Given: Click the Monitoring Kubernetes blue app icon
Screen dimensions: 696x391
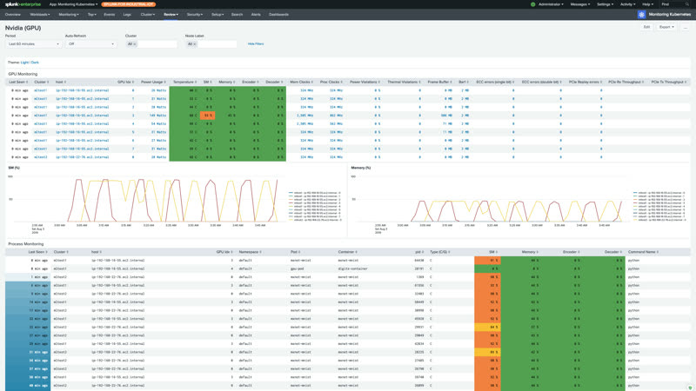Looking at the screenshot, I should coord(641,15).
